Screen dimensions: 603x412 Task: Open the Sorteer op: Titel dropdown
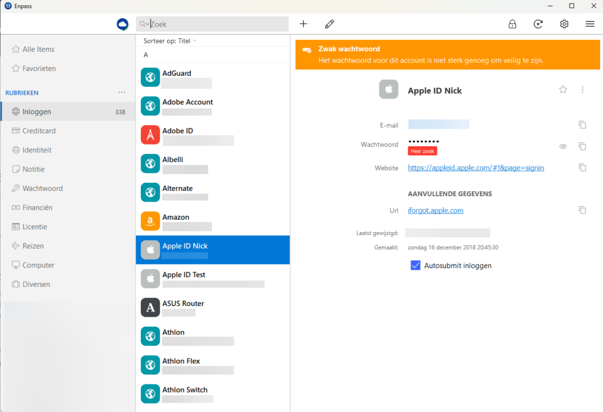pos(170,41)
